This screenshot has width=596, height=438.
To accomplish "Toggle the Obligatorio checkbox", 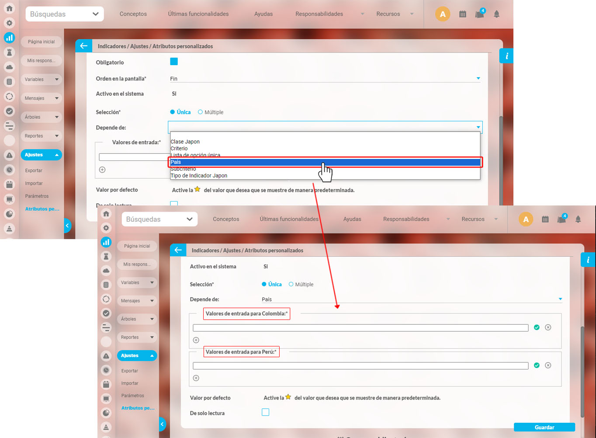I will (x=174, y=62).
